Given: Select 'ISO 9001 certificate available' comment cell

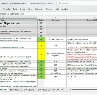Looking at the screenshot, I should (82, 39).
